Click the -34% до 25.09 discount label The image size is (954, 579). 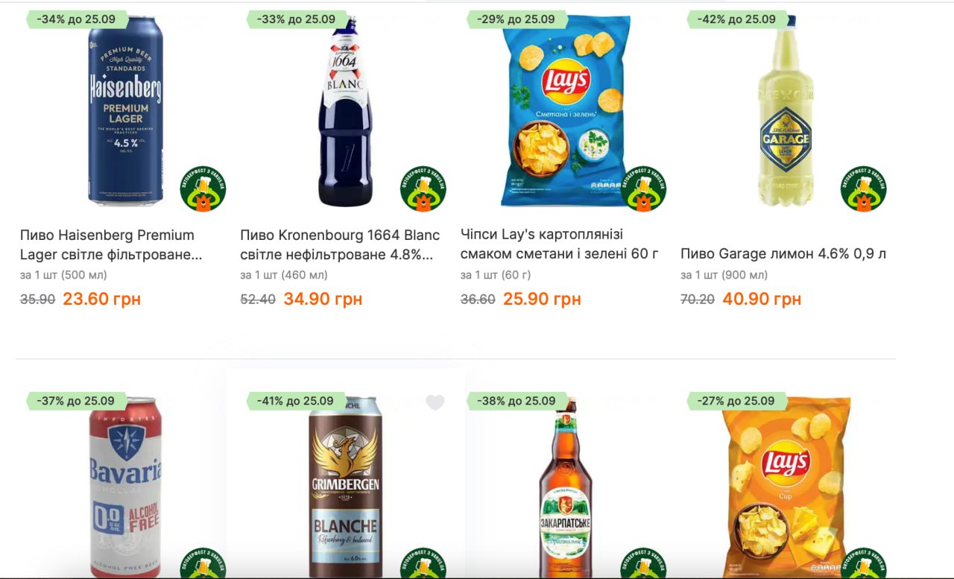76,19
